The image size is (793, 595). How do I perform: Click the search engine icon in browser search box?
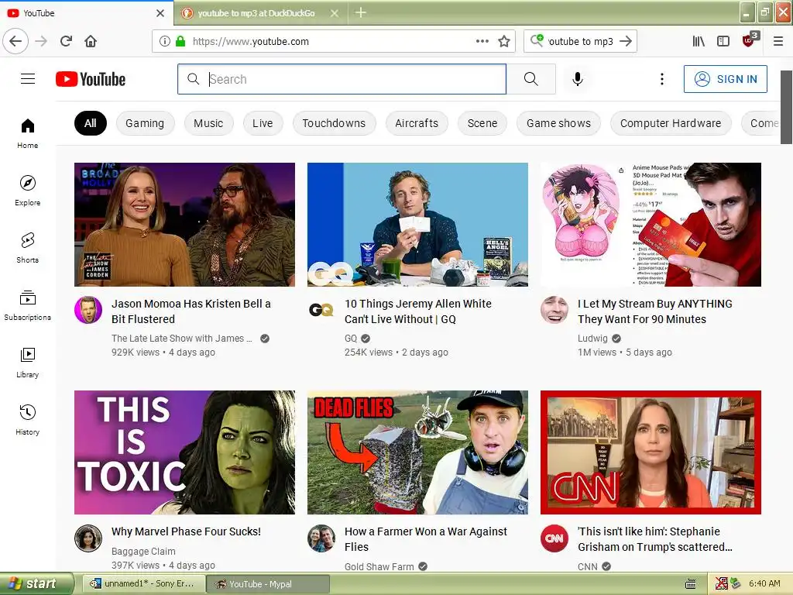click(x=537, y=40)
